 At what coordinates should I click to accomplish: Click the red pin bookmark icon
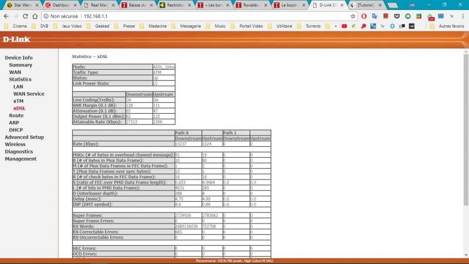click(363, 26)
